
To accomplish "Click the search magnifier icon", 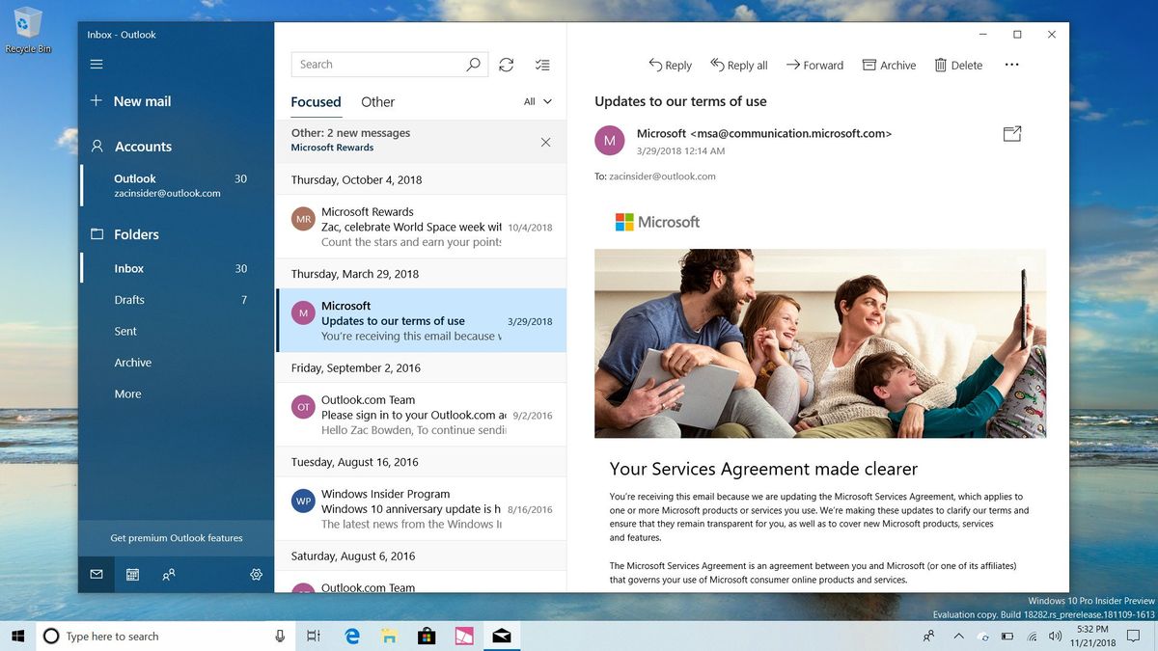I will [x=473, y=65].
